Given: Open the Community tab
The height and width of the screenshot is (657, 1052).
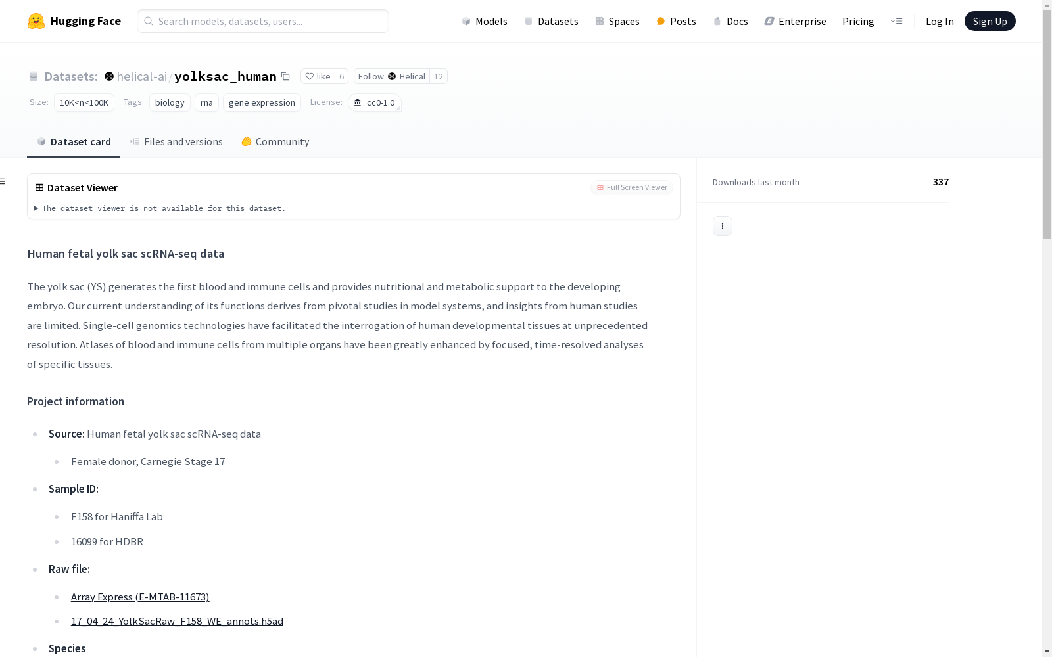Looking at the screenshot, I should point(275,142).
